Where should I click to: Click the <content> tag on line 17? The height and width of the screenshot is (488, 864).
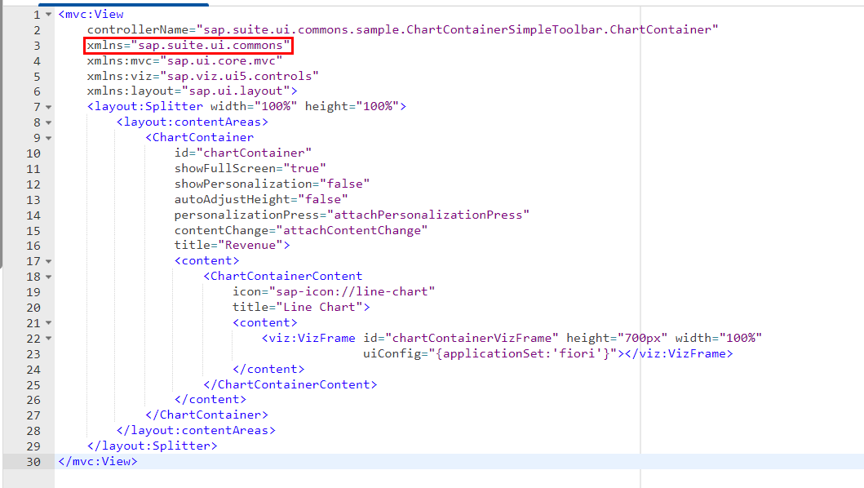pos(206,260)
